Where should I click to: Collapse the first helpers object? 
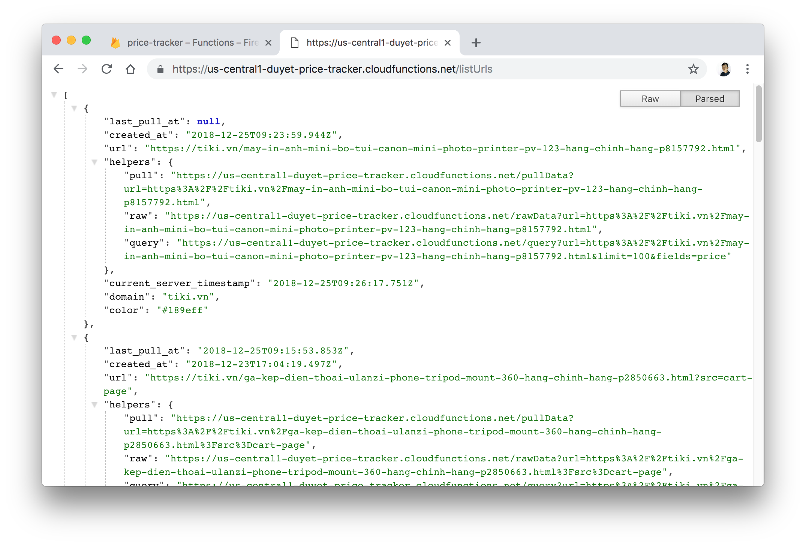95,162
